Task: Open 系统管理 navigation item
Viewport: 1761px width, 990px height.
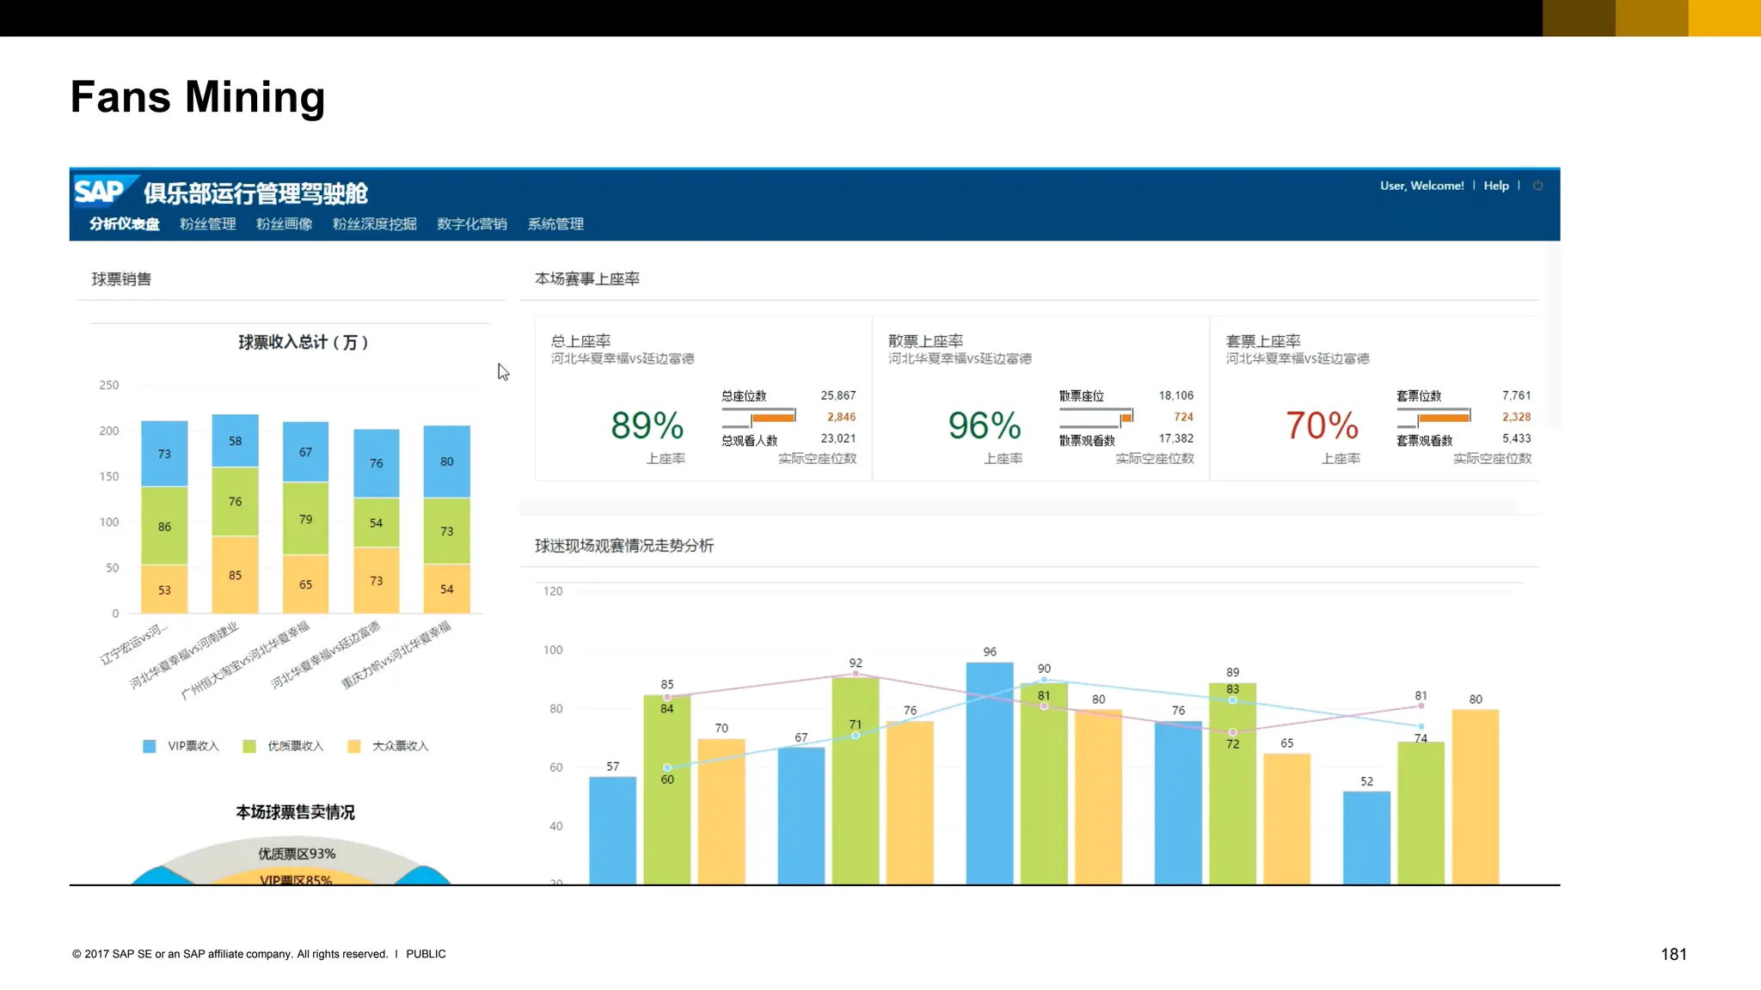Action: coord(555,224)
